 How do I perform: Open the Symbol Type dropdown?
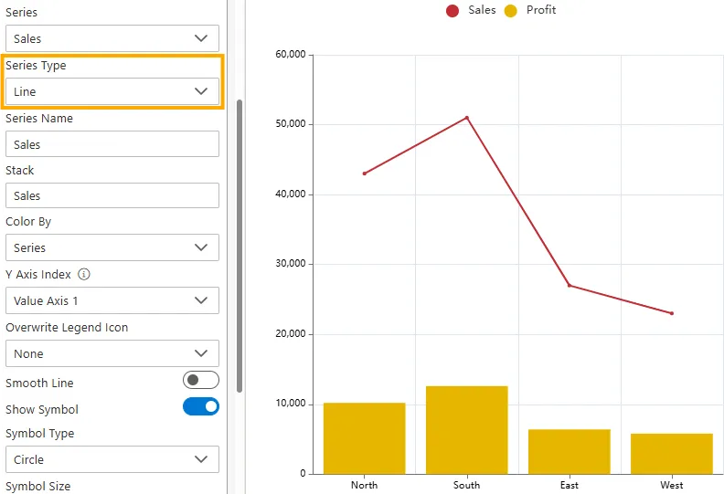click(112, 459)
